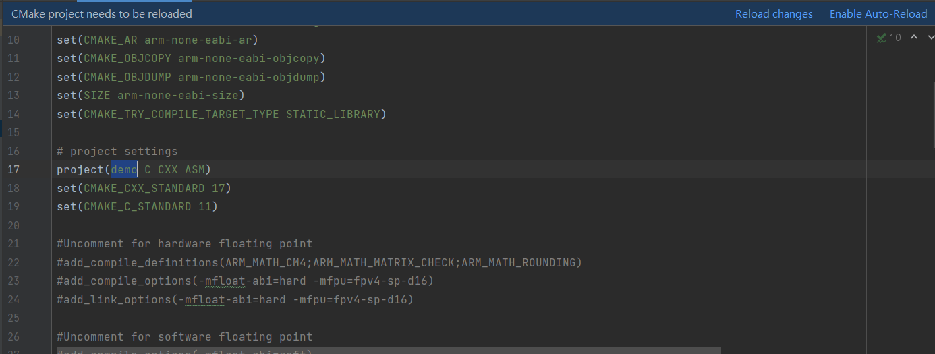Place cursor on CMAKE_C_STANDARD 11 line
Viewport: 935px width, 354px height.
137,206
